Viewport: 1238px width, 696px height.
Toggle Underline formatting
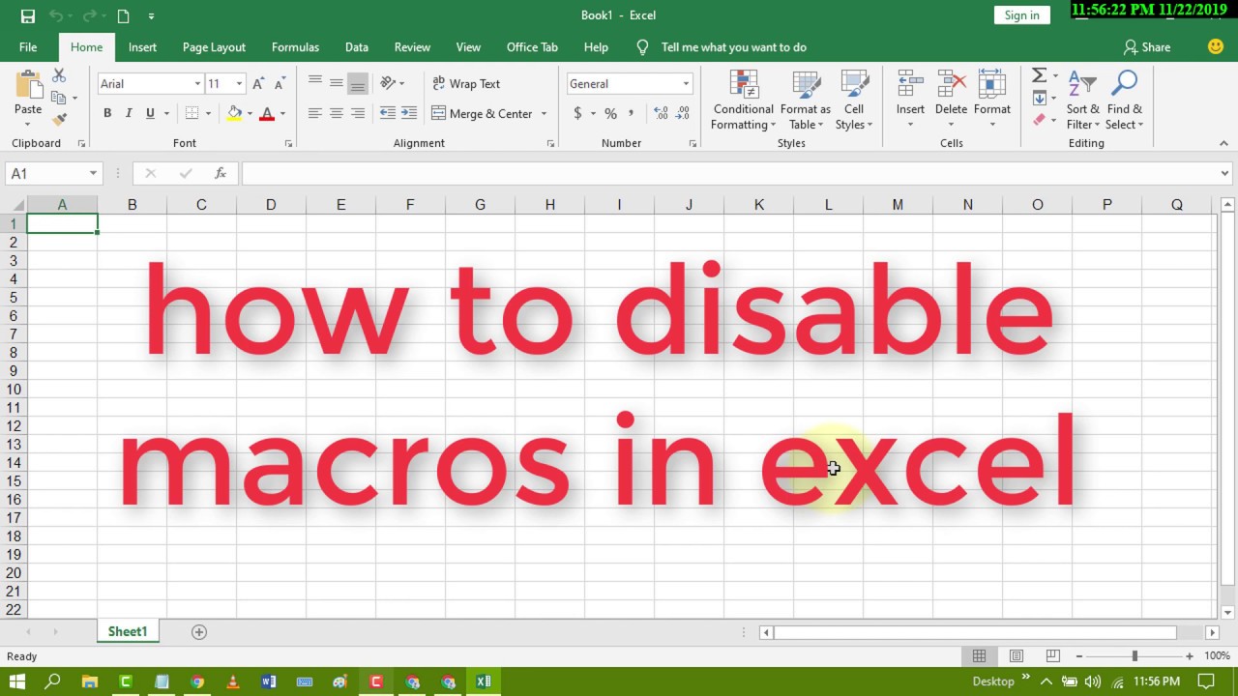(x=150, y=113)
